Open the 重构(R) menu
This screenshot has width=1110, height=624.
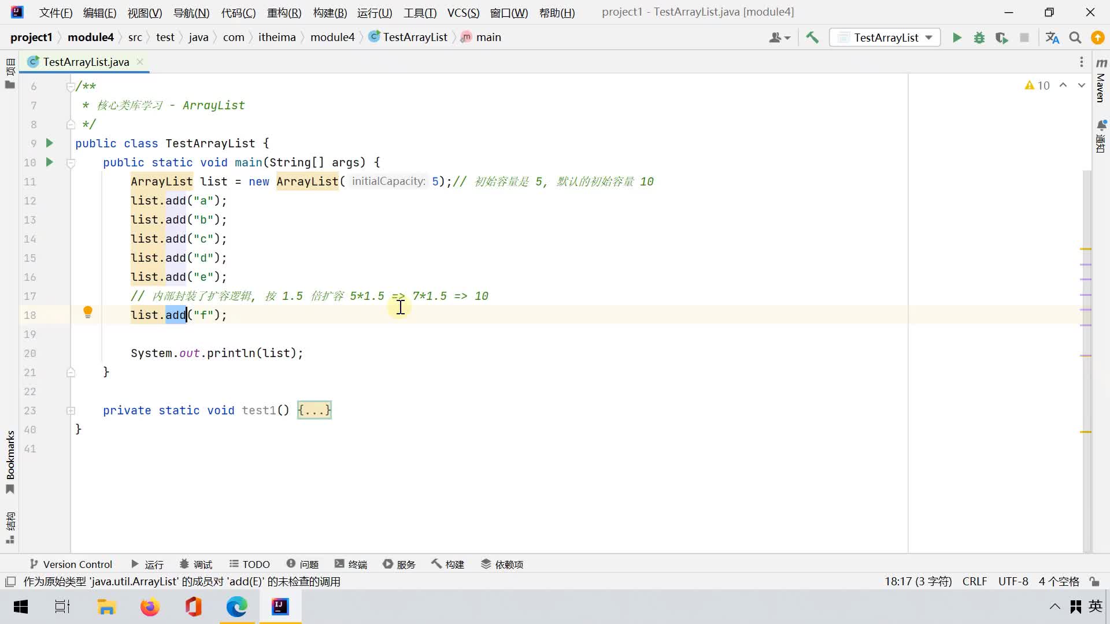[284, 13]
